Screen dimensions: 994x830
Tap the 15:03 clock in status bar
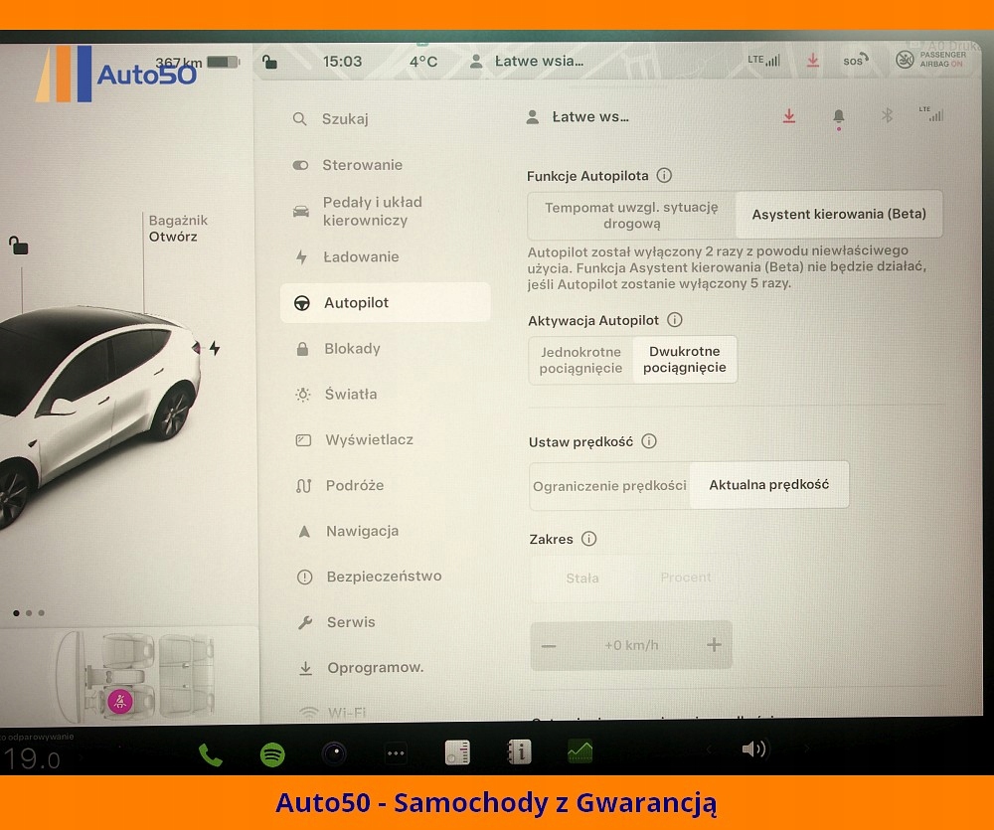pos(342,62)
